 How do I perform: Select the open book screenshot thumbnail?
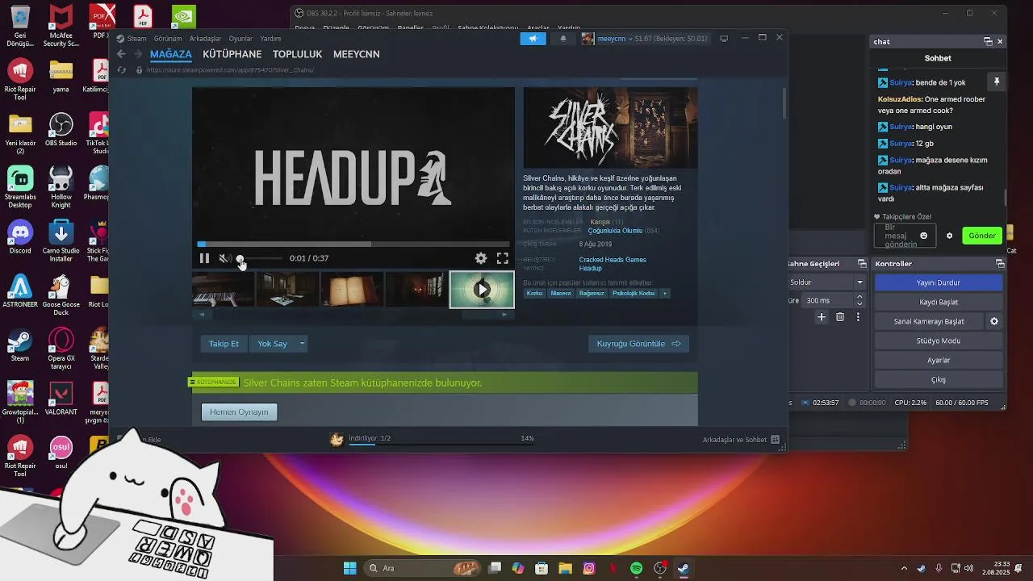coord(353,290)
